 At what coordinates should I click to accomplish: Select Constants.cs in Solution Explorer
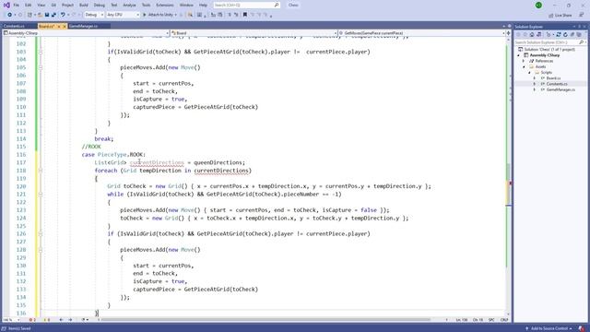[557, 84]
